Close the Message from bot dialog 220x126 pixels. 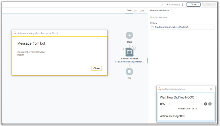coord(97,68)
